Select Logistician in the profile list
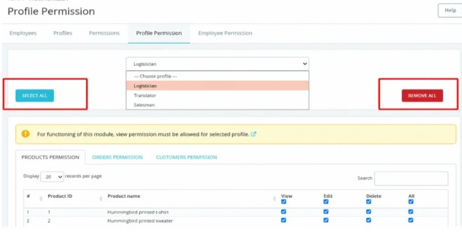 [x=217, y=86]
